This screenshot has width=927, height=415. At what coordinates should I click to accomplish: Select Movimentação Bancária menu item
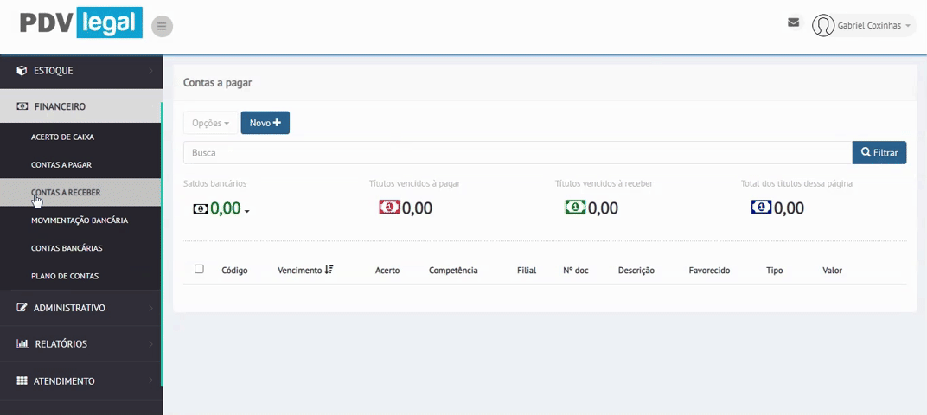(80, 220)
